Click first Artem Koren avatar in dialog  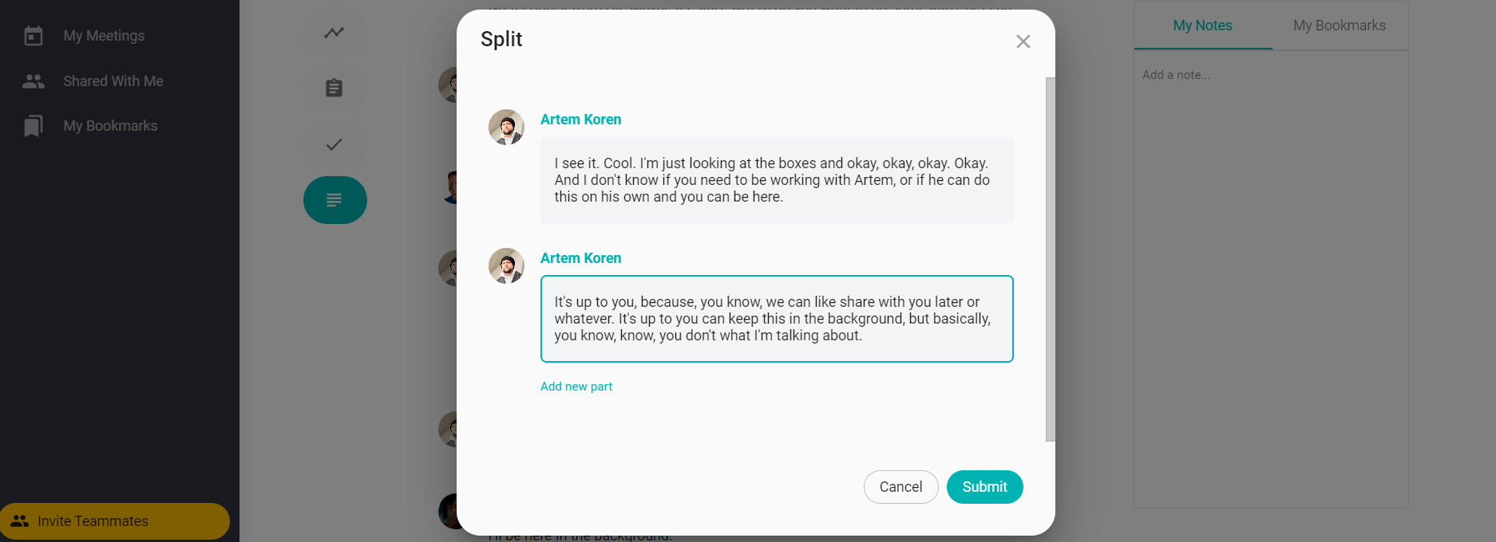pyautogui.click(x=506, y=128)
